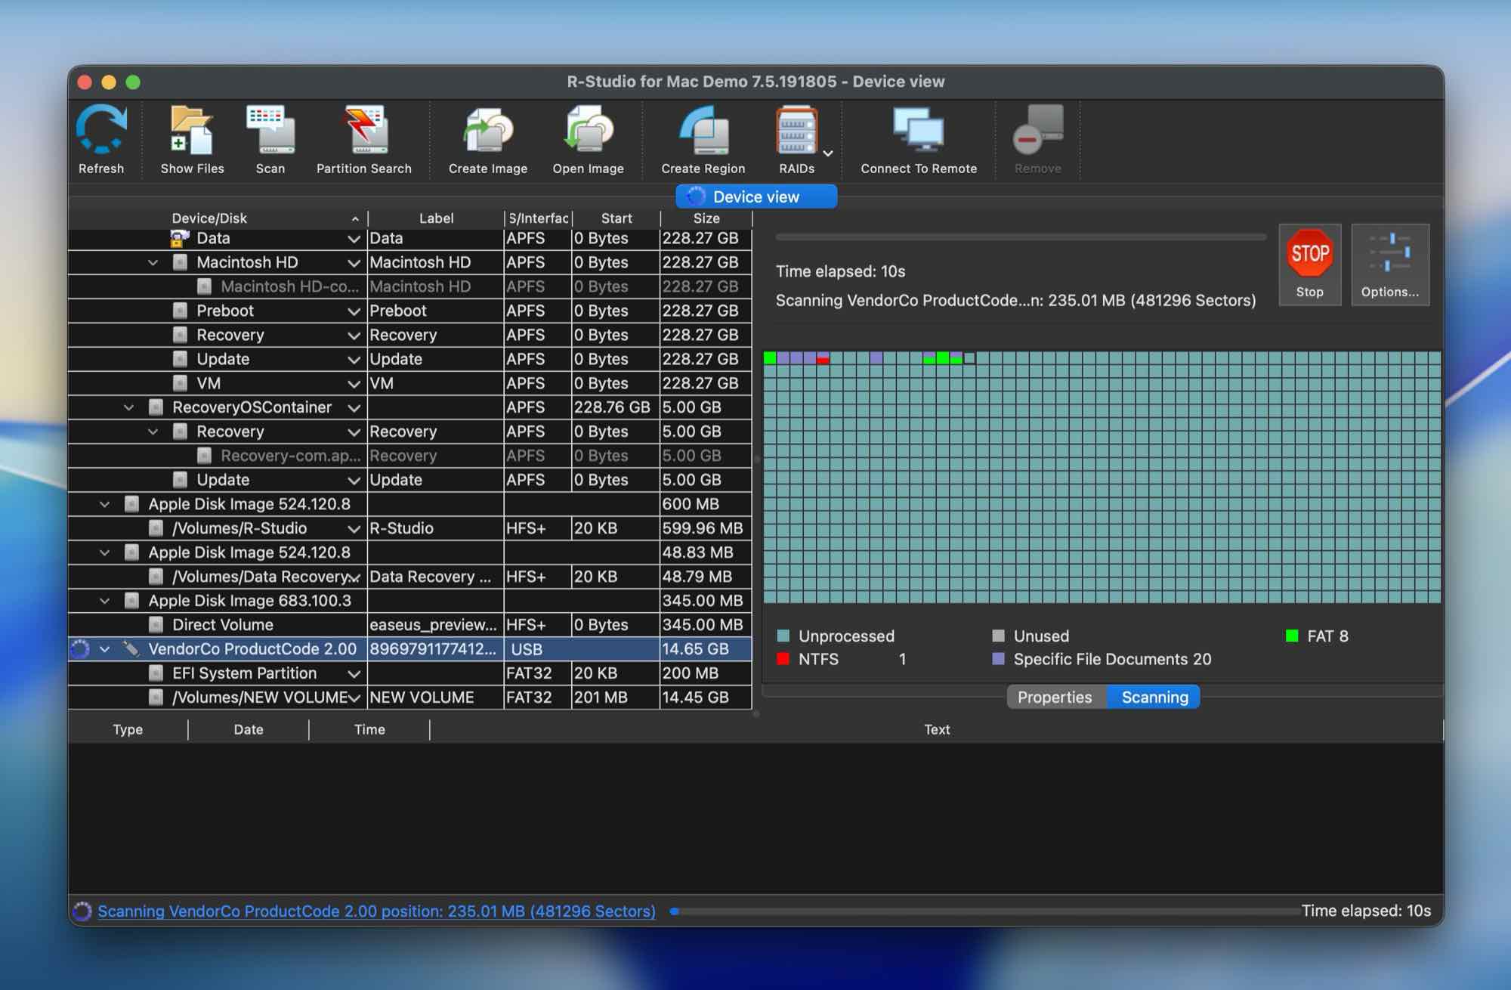Image resolution: width=1511 pixels, height=990 pixels.
Task: Click the status bar scan progress bar
Action: (x=984, y=911)
